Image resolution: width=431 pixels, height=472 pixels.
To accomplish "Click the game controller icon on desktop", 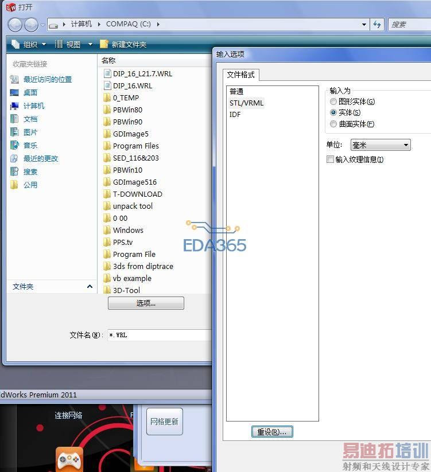I will [69, 459].
